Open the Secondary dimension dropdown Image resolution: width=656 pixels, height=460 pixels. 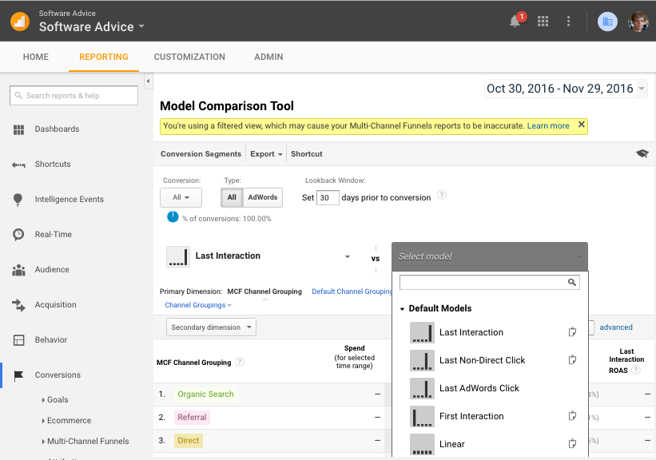211,327
